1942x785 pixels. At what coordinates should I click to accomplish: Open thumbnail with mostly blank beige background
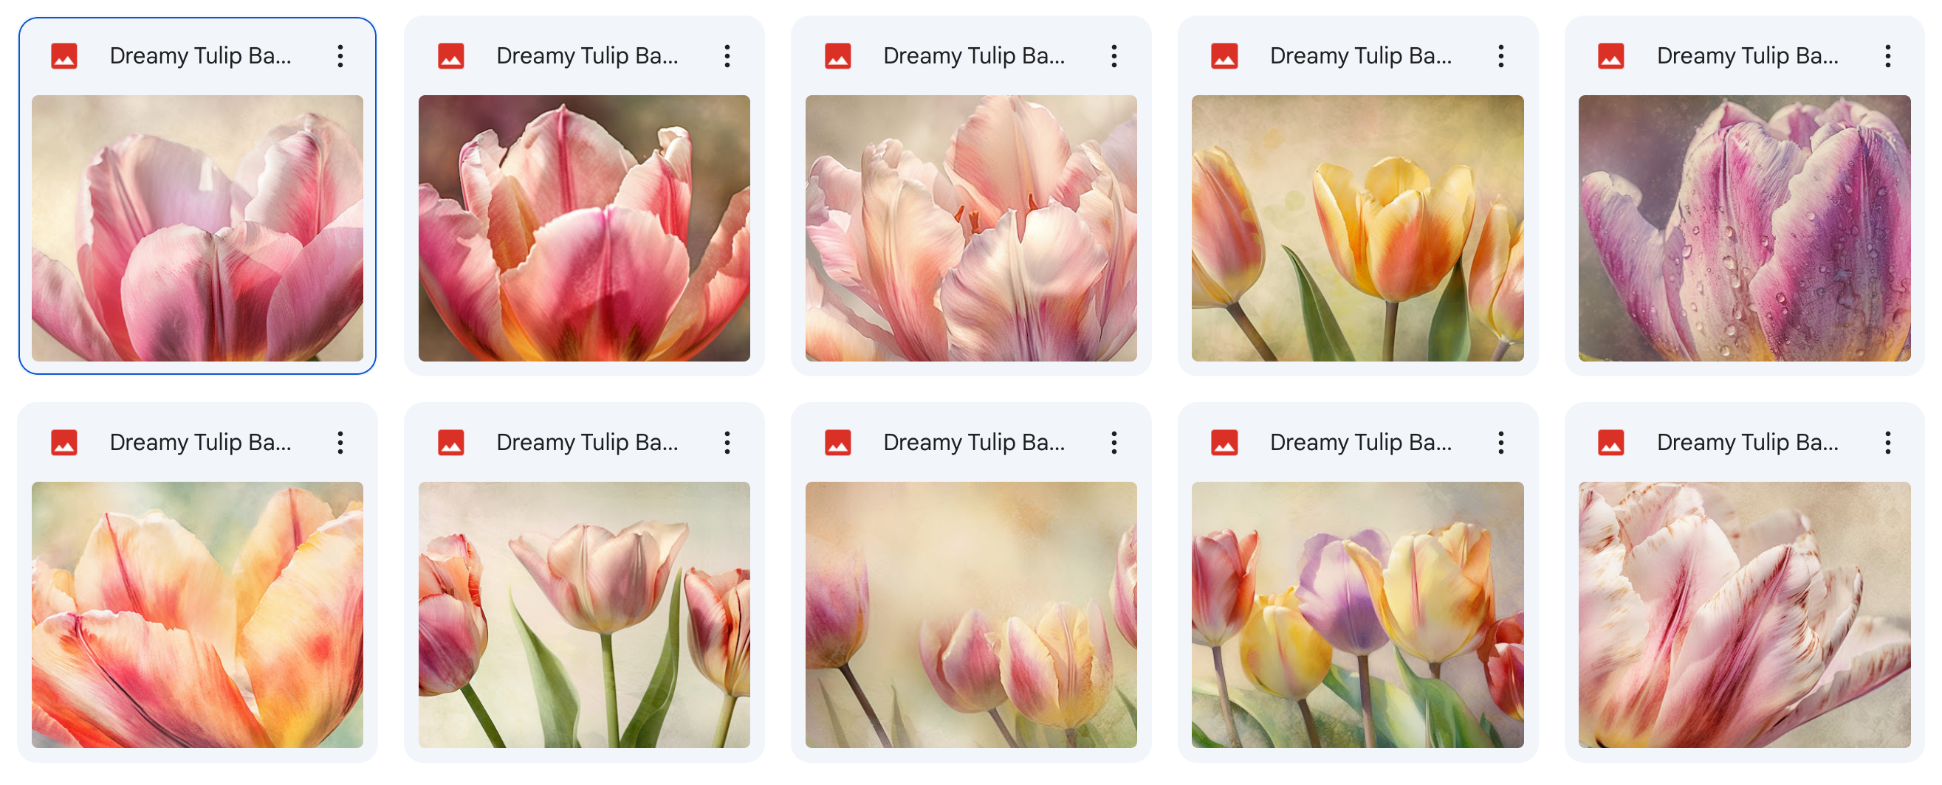point(971,615)
